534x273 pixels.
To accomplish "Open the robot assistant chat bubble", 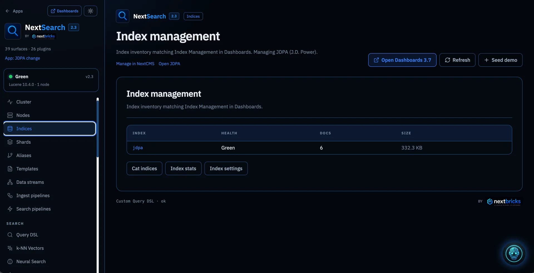I will point(514,254).
